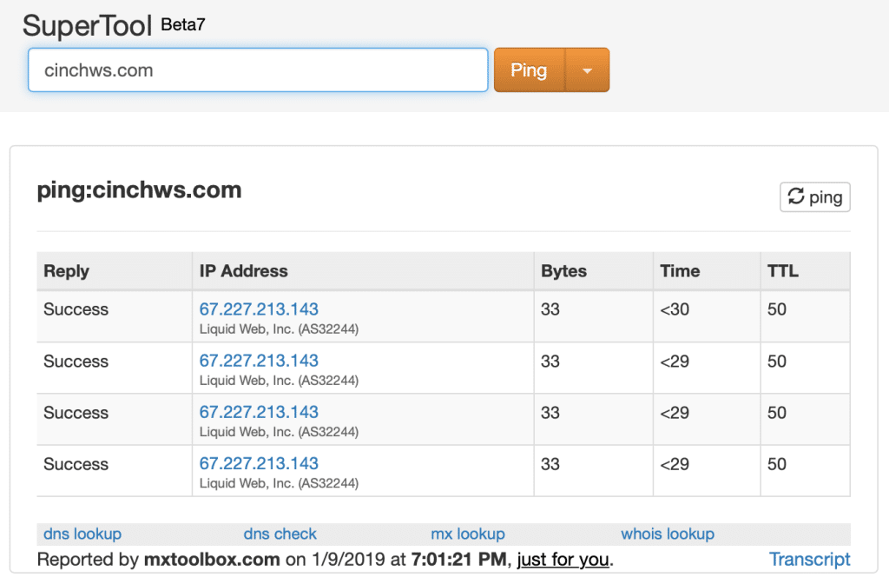Click the Time column header
Screen dimensions: 889x584
click(680, 271)
